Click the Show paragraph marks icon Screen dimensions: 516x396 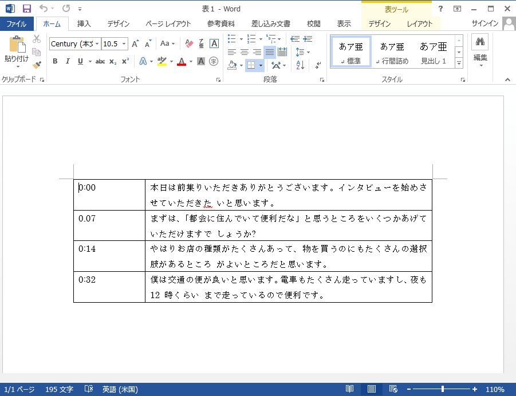[x=318, y=65]
